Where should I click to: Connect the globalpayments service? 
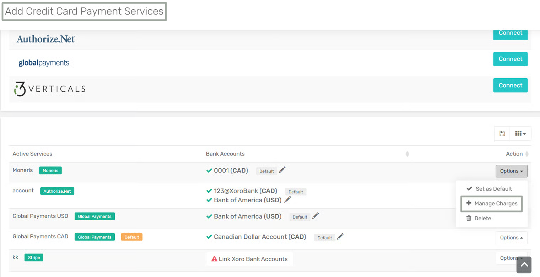click(x=510, y=59)
